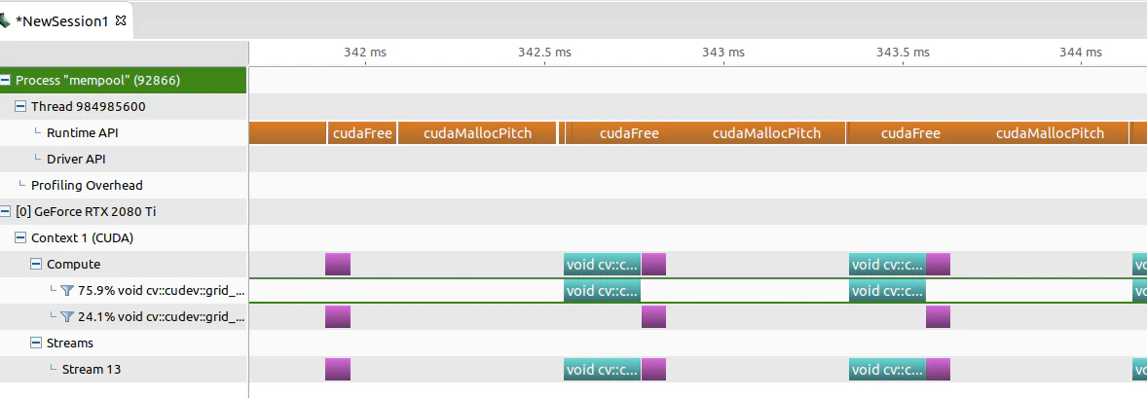Image resolution: width=1147 pixels, height=398 pixels.
Task: Select cudaMallocPitch call ending near 342.5 ms
Action: pyautogui.click(x=477, y=133)
